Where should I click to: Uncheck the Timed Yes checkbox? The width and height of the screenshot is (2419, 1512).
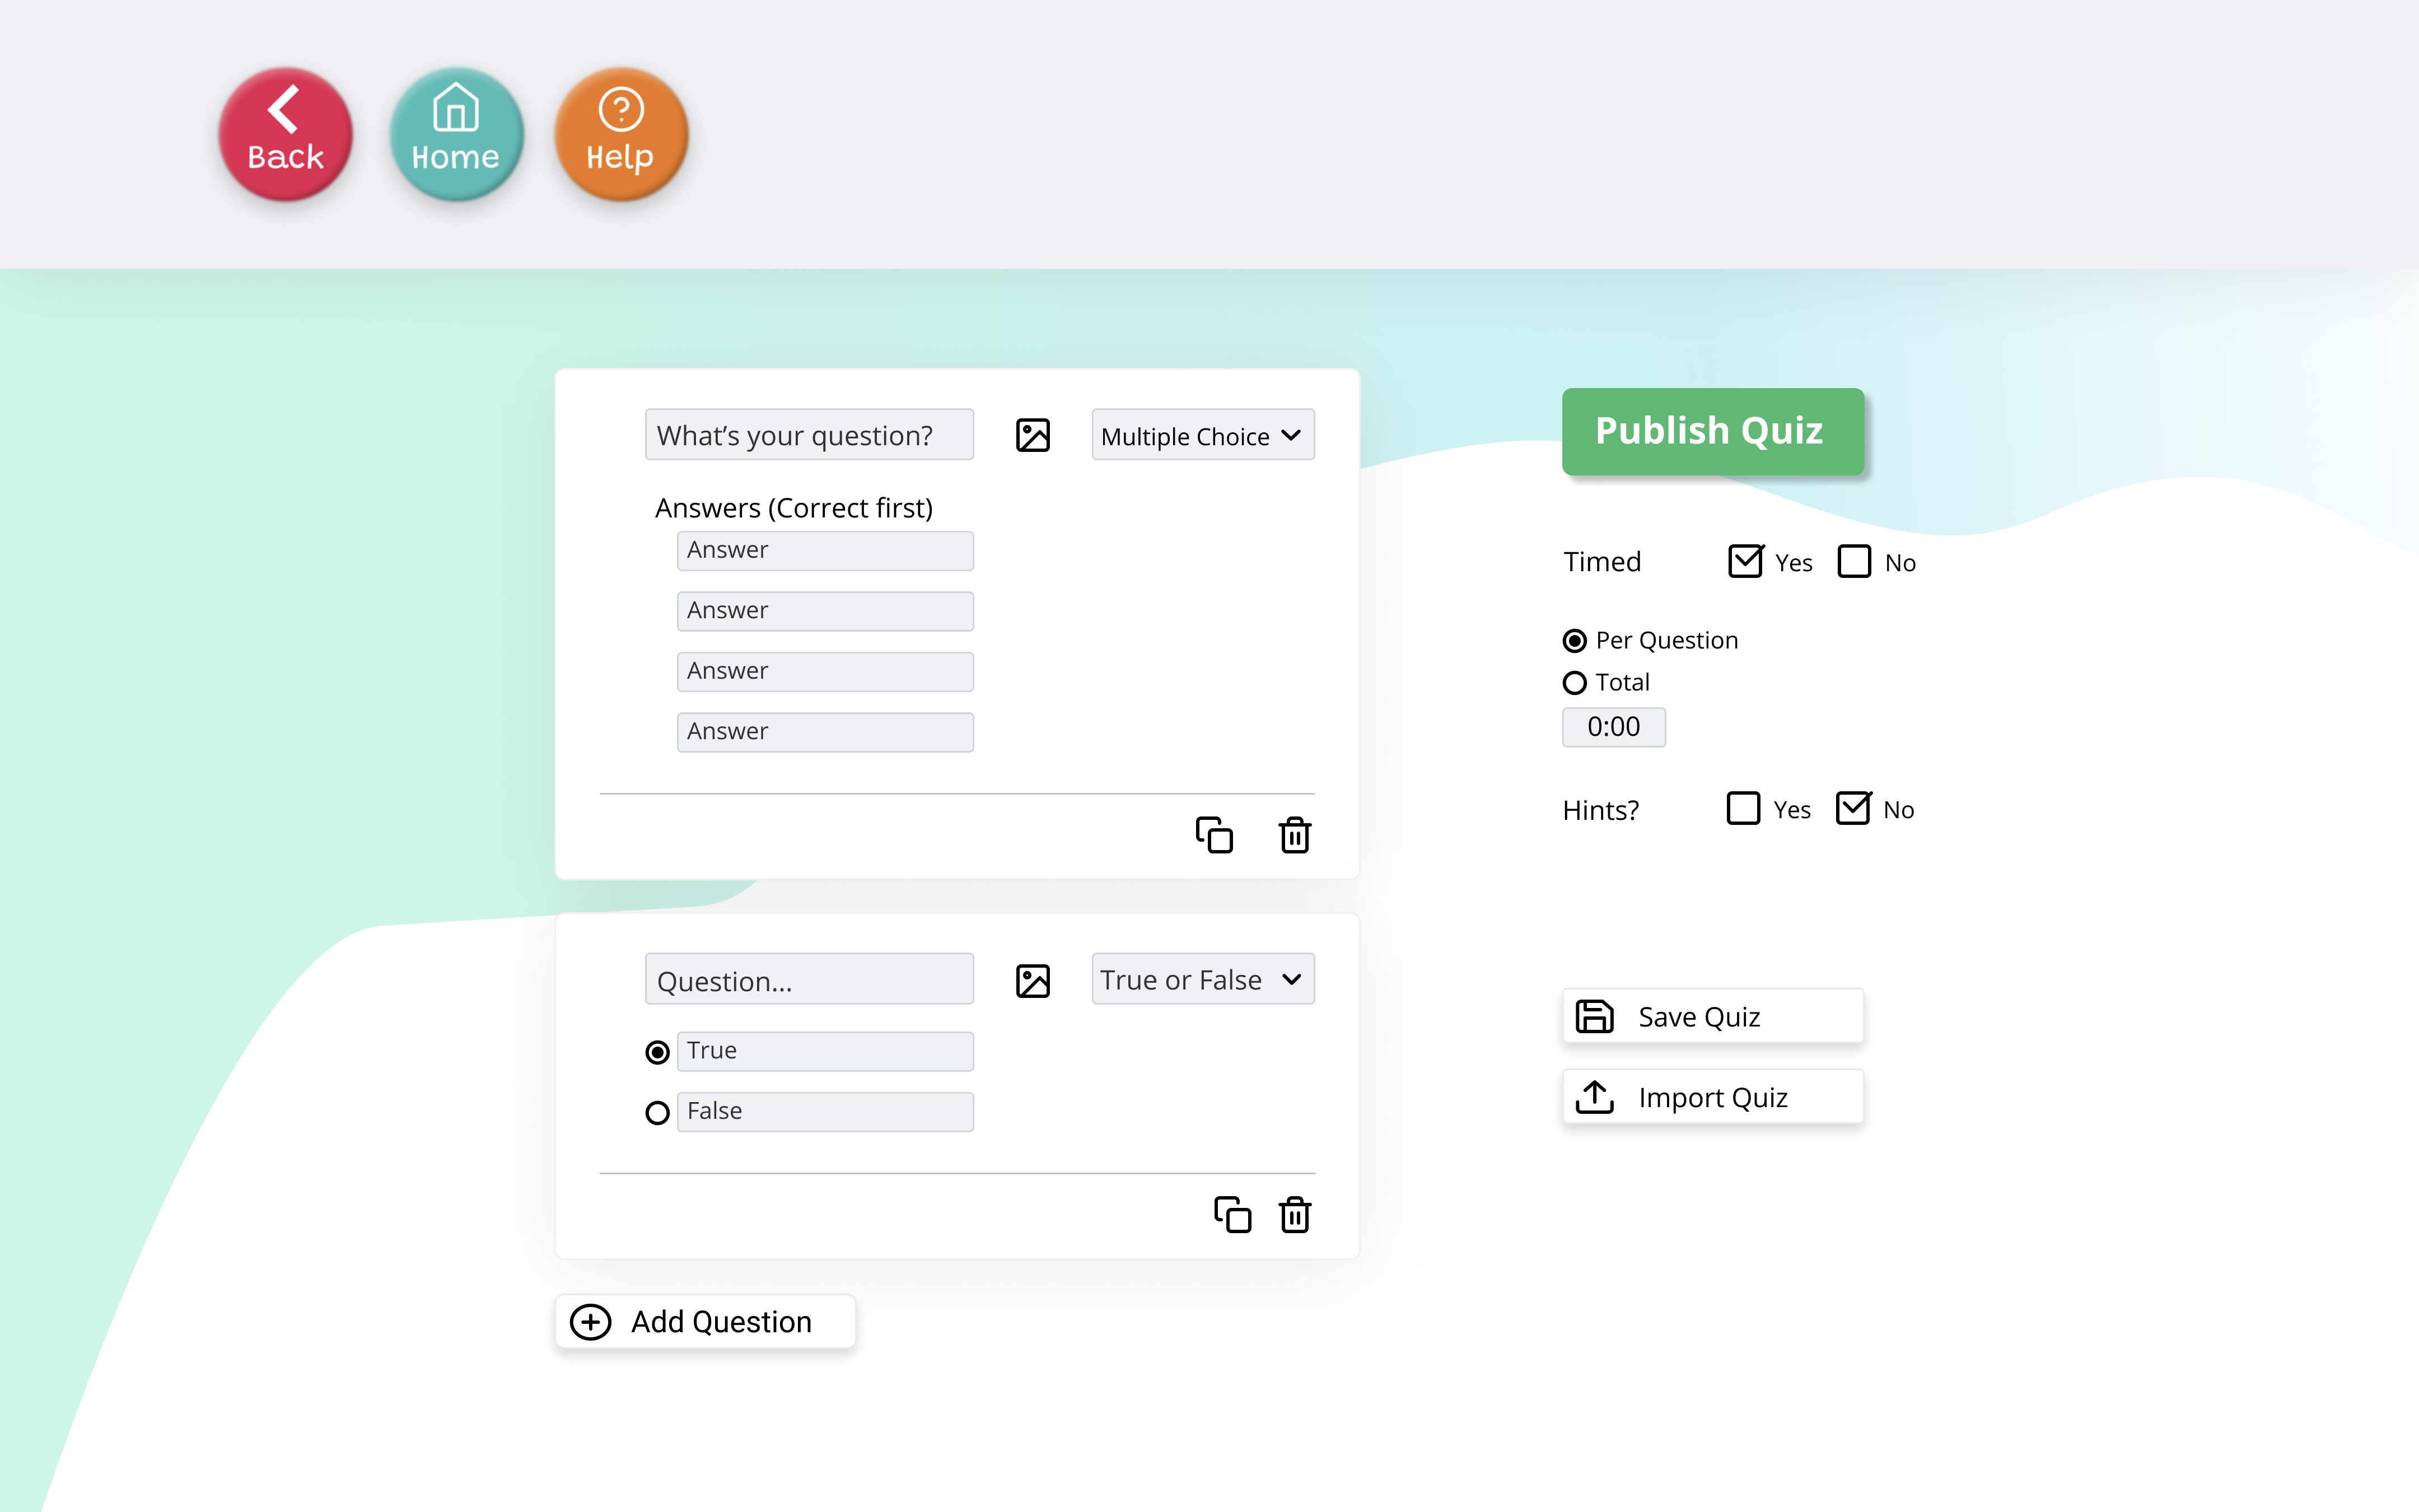[x=1745, y=561]
